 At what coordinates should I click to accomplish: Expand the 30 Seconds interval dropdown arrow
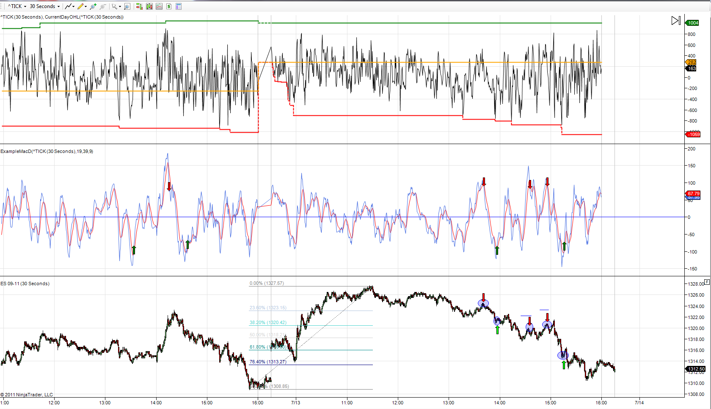click(58, 7)
